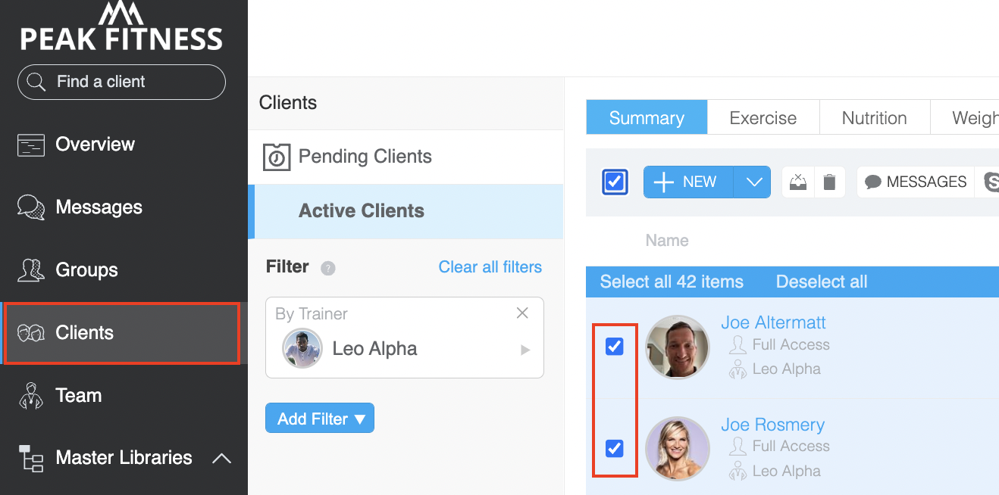Open the dropdown arrow beside NEW
Screen dimensions: 999x495
[753, 182]
